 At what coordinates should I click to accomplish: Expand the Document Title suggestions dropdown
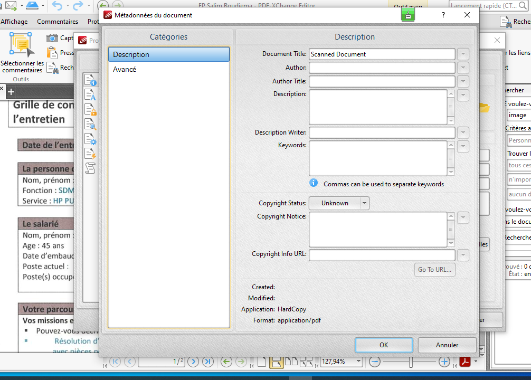coord(463,54)
